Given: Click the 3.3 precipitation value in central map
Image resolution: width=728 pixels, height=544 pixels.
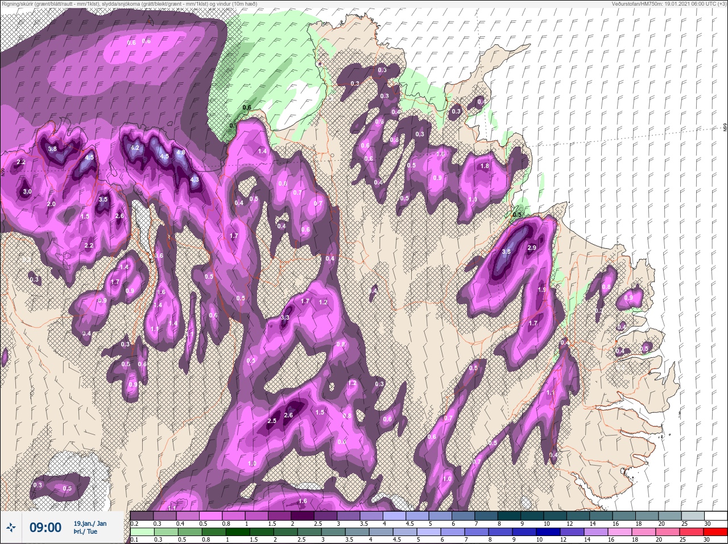Looking at the screenshot, I should [x=285, y=318].
